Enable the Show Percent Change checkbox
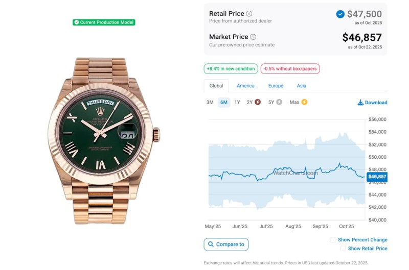This screenshot has width=409, height=270. (333, 240)
